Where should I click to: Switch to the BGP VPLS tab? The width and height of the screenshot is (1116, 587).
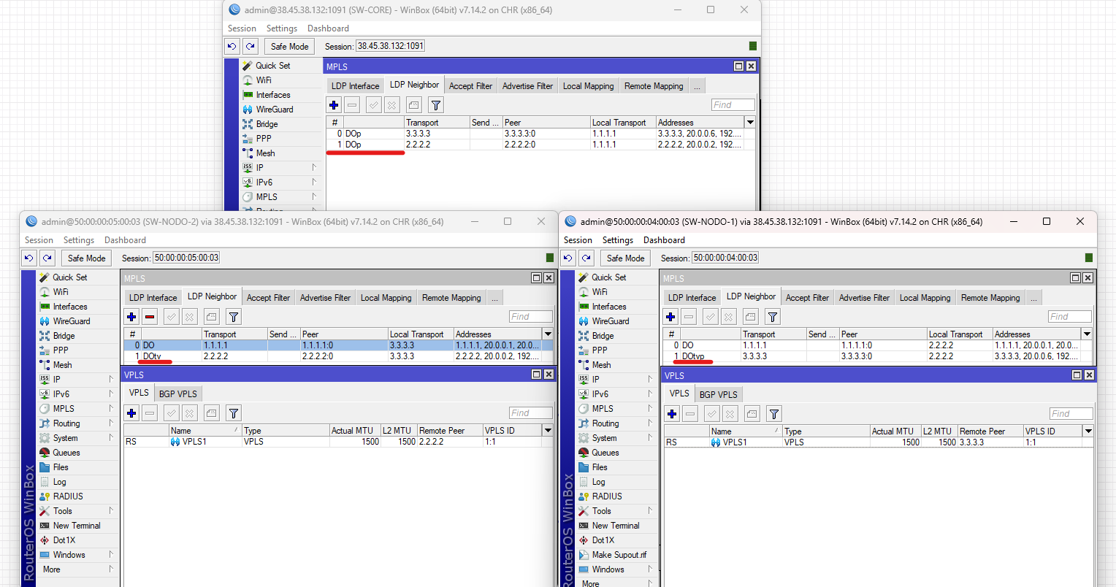(177, 393)
